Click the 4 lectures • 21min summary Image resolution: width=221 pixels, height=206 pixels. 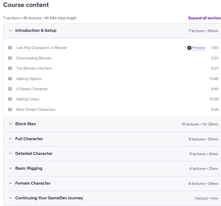(204, 169)
